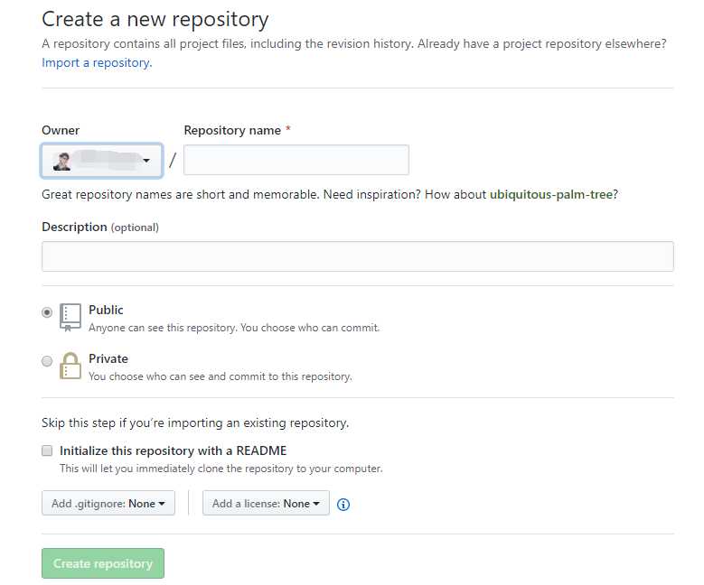
Task: Select the Public radio button
Action: [x=47, y=312]
